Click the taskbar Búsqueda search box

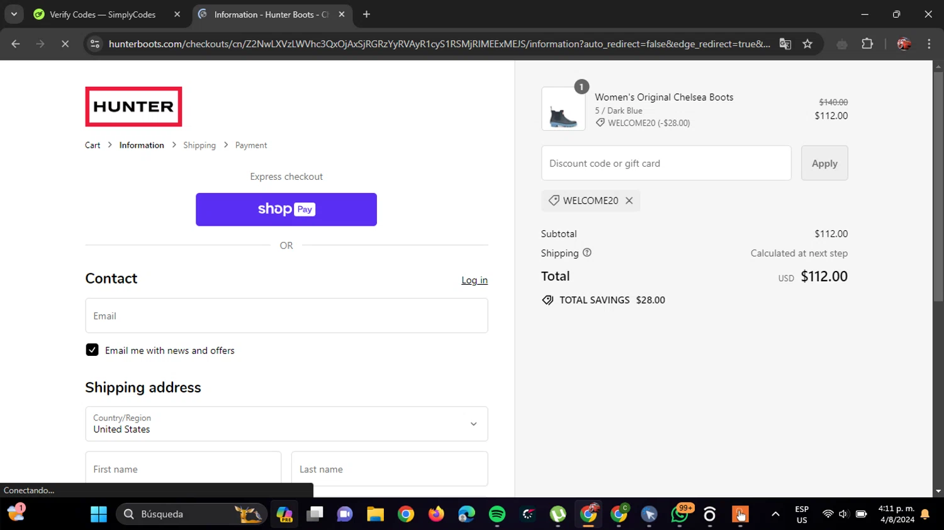tap(191, 514)
